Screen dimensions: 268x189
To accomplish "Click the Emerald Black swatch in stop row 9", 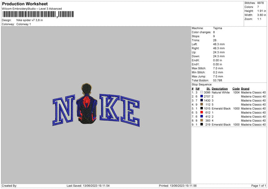I will pos(201,124).
